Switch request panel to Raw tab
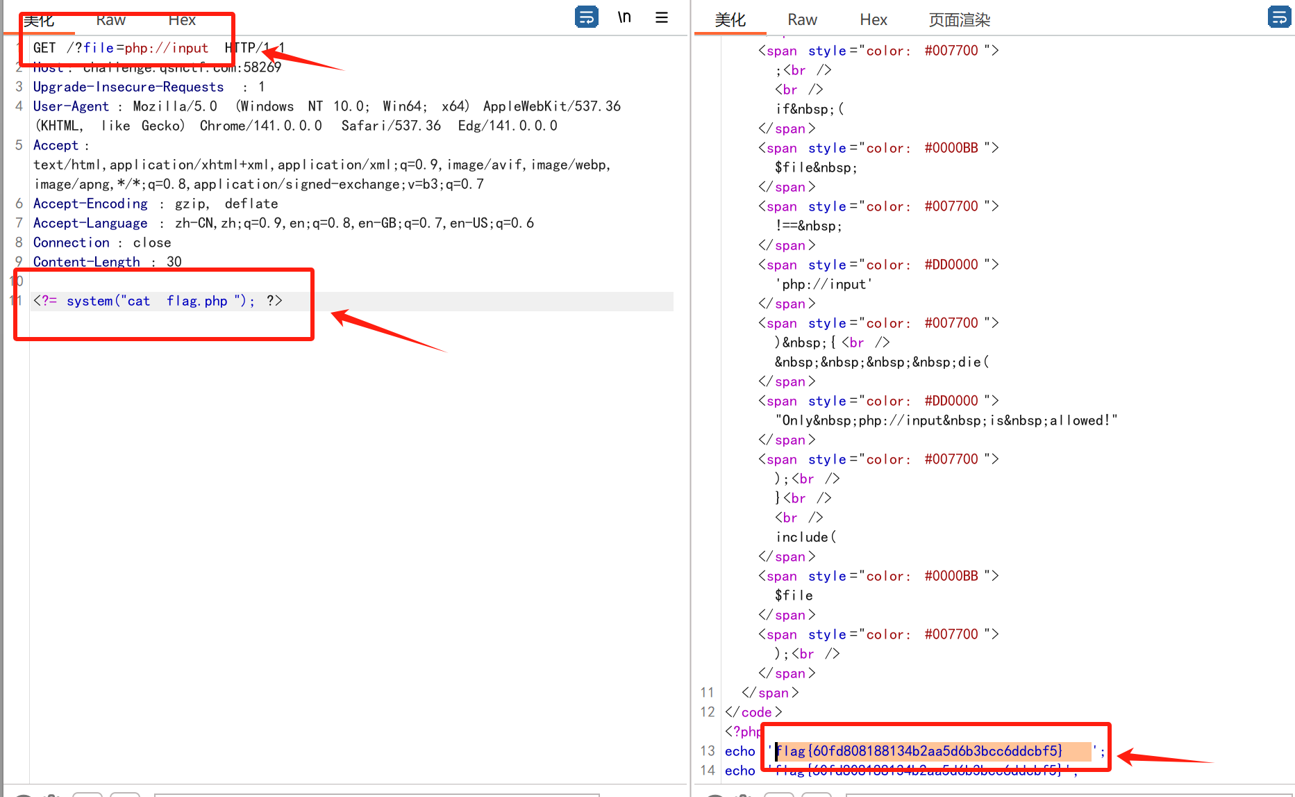Image resolution: width=1295 pixels, height=797 pixels. click(x=110, y=19)
